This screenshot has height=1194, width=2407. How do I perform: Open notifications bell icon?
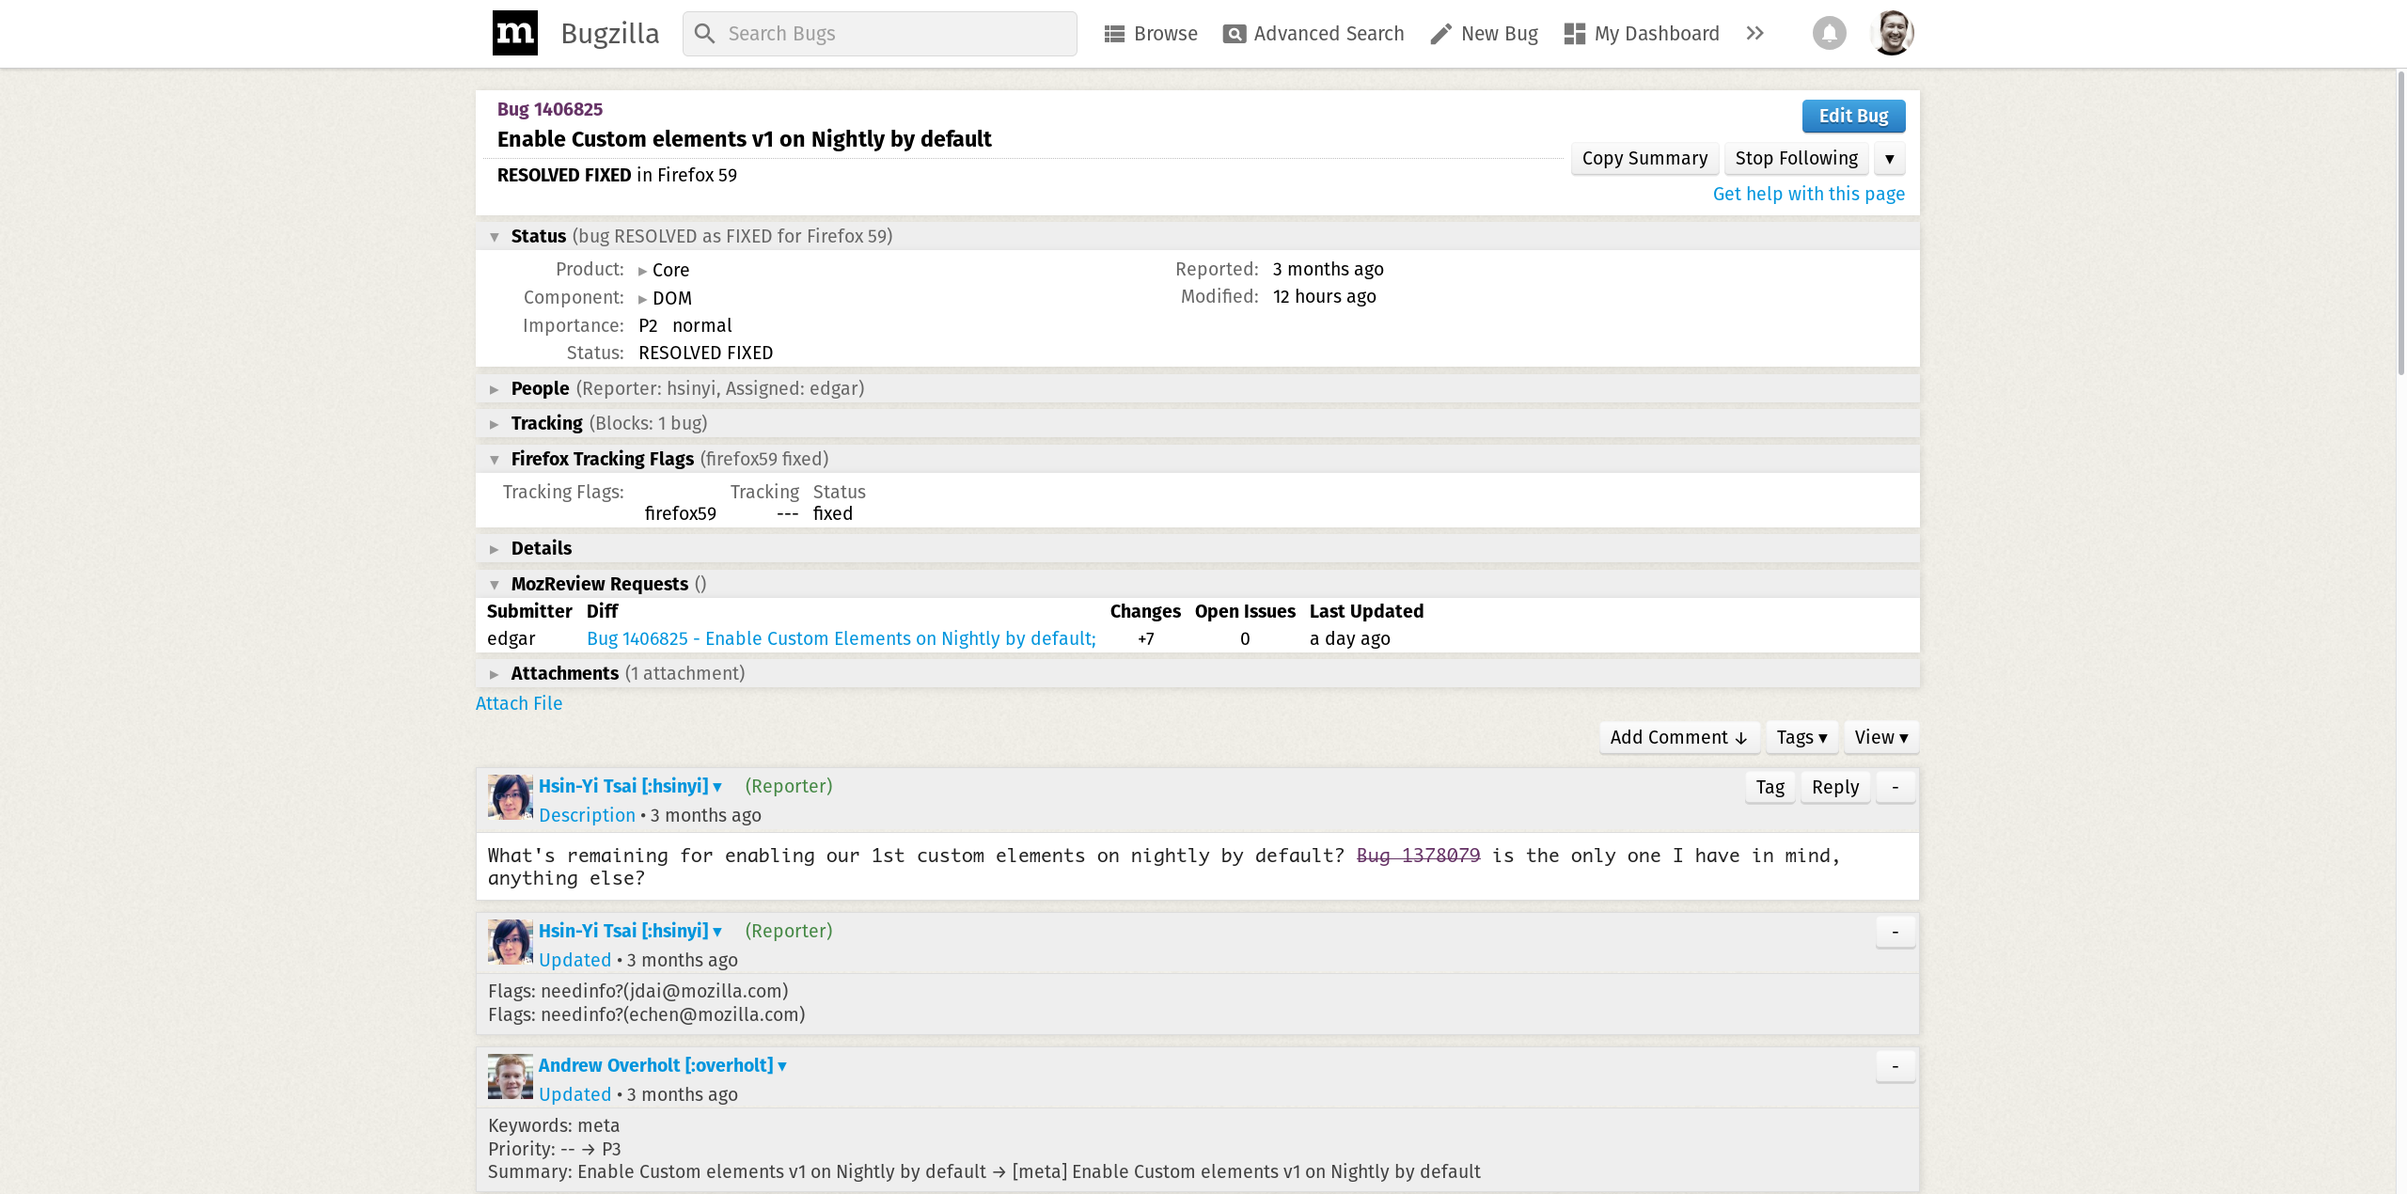click(1829, 34)
